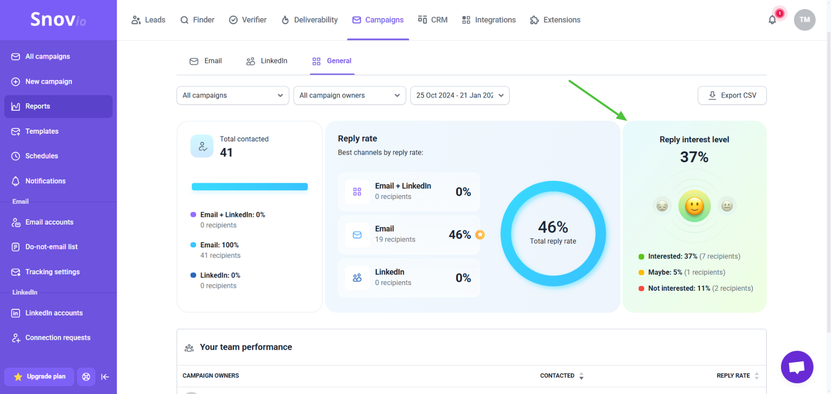The image size is (831, 394).
Task: Switch to the Email report tab
Action: pyautogui.click(x=206, y=61)
